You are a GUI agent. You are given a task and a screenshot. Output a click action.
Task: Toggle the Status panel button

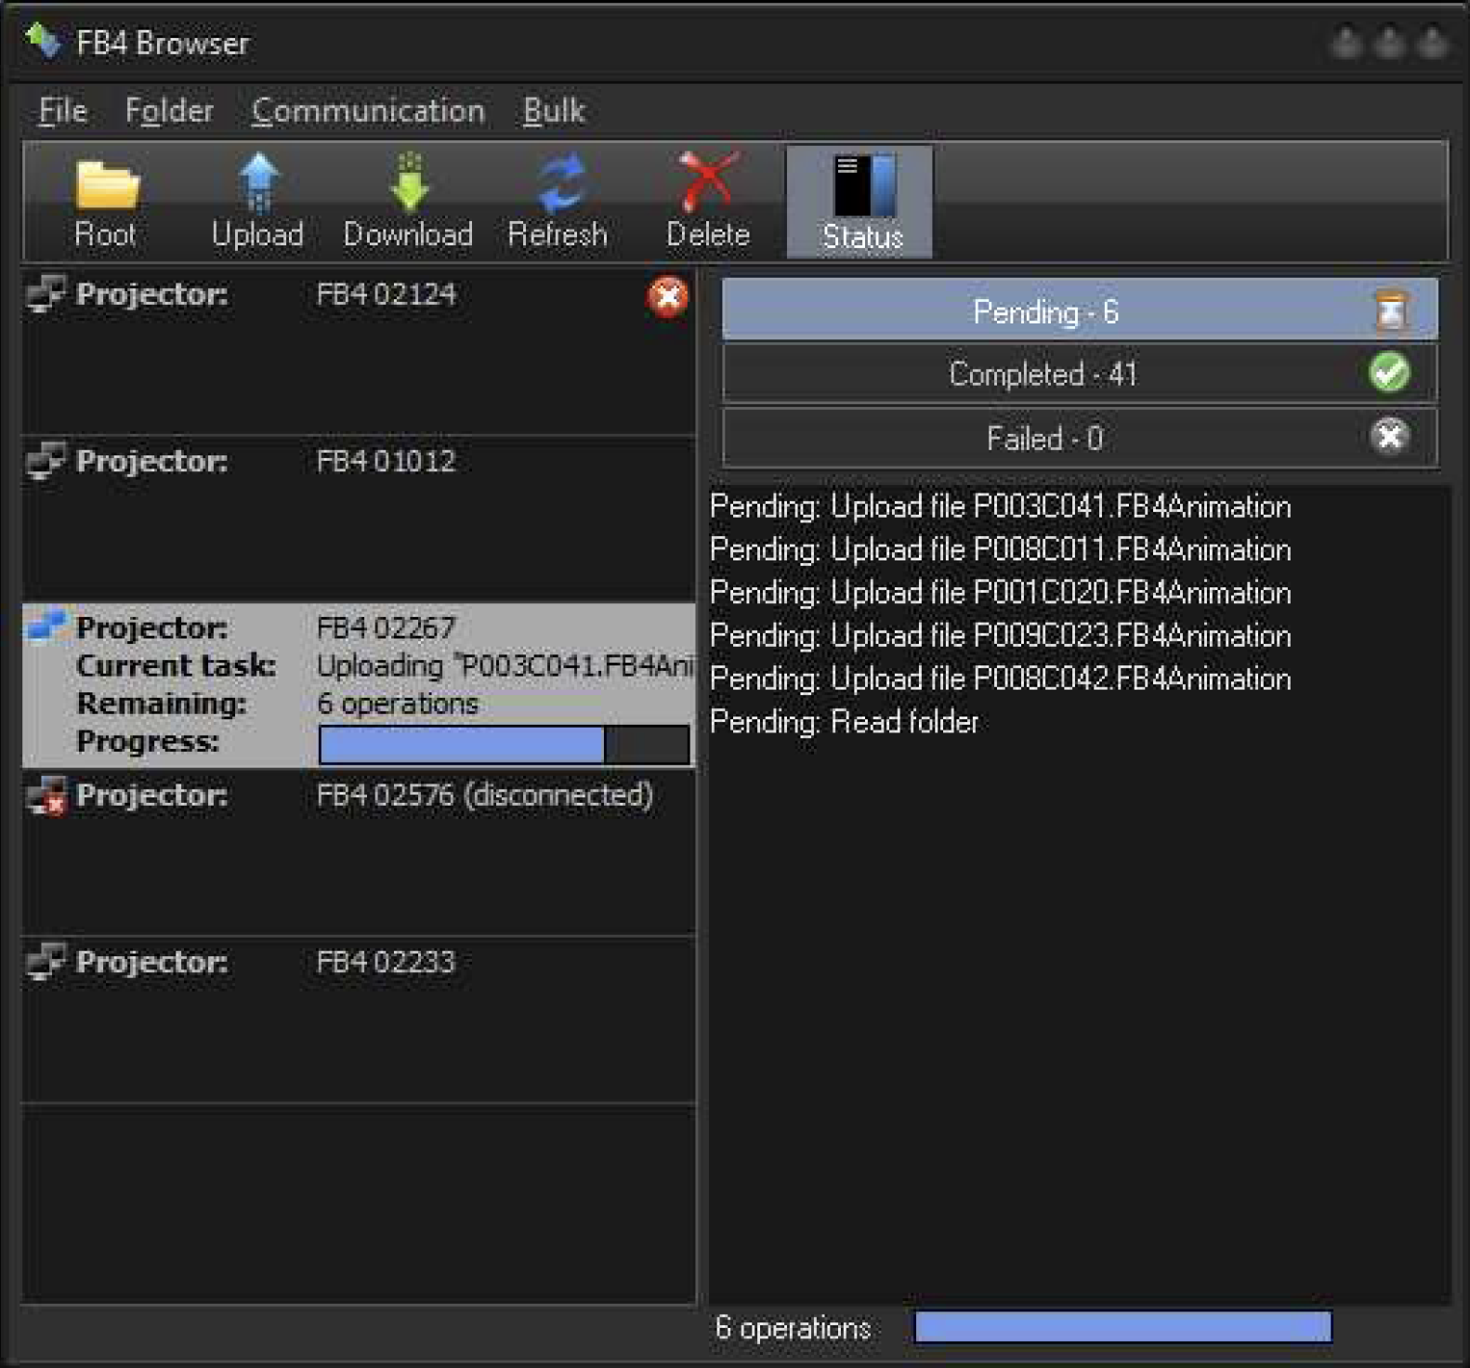pos(860,202)
